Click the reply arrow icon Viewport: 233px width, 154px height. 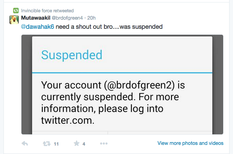[25, 143]
